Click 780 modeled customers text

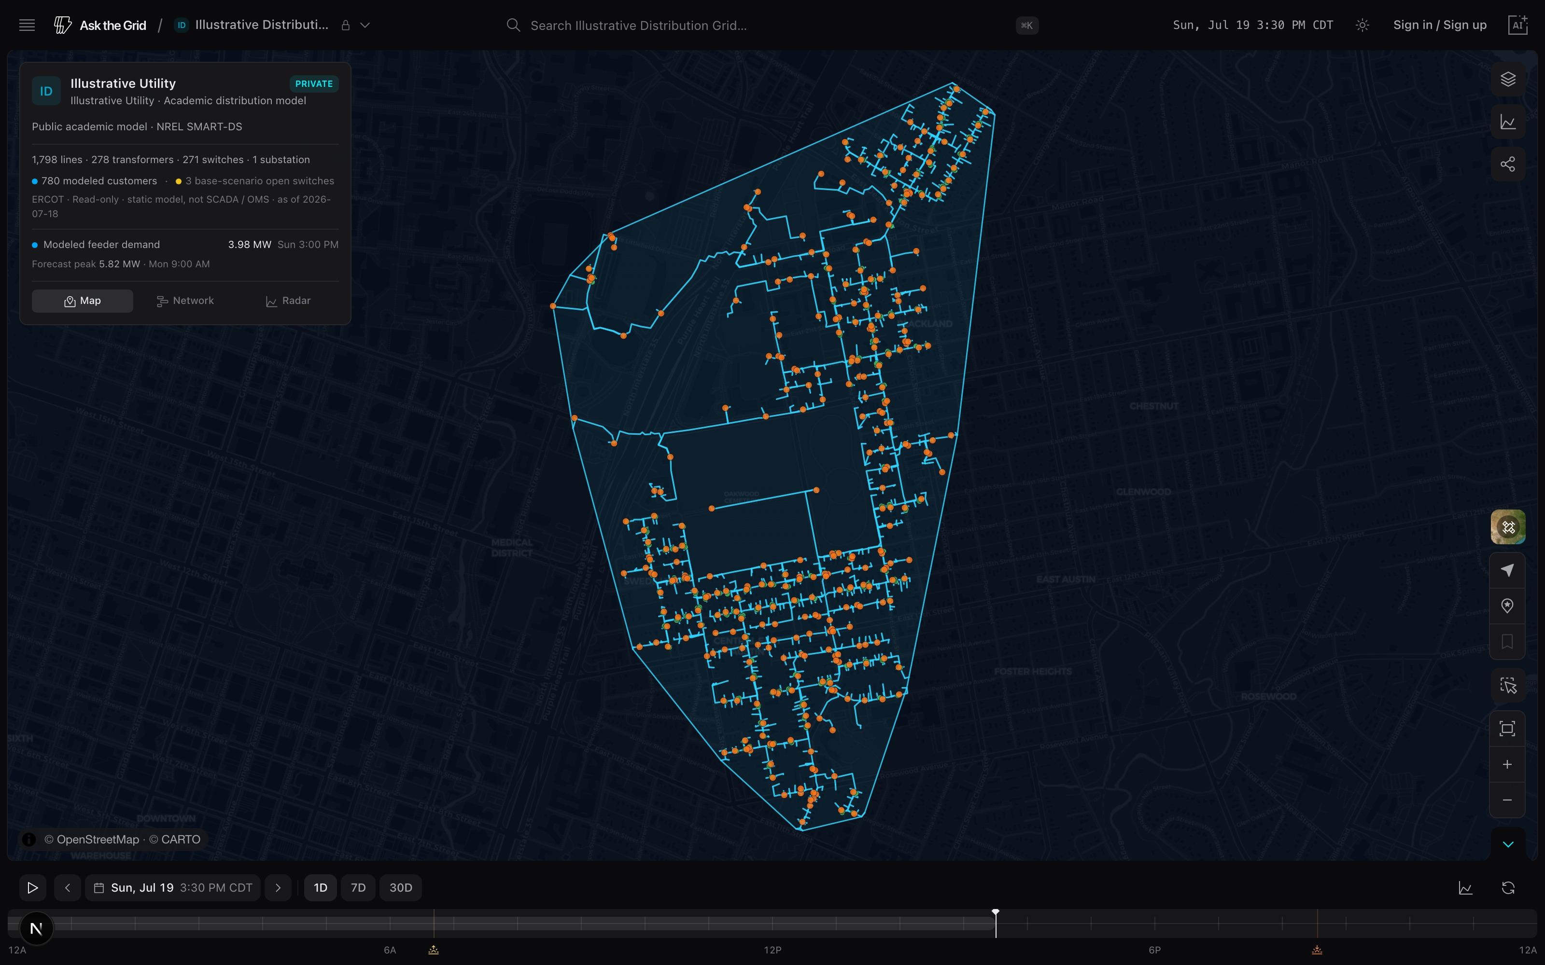coord(99,180)
